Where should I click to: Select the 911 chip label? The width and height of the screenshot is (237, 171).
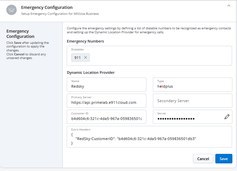[78, 58]
